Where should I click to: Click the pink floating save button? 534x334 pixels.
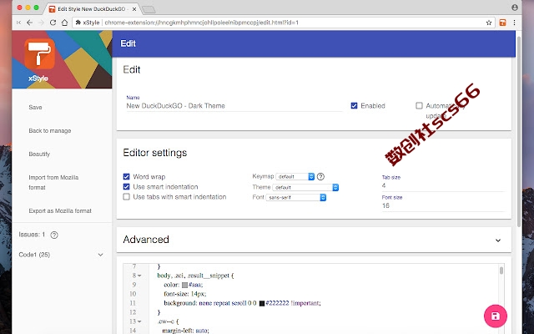coord(495,316)
